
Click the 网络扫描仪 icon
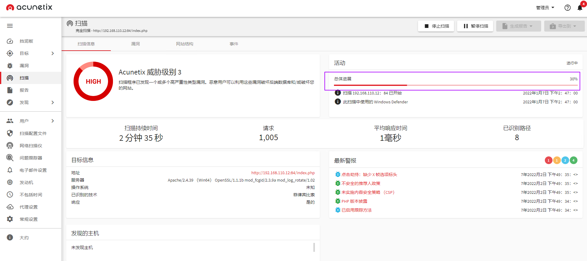pos(10,145)
